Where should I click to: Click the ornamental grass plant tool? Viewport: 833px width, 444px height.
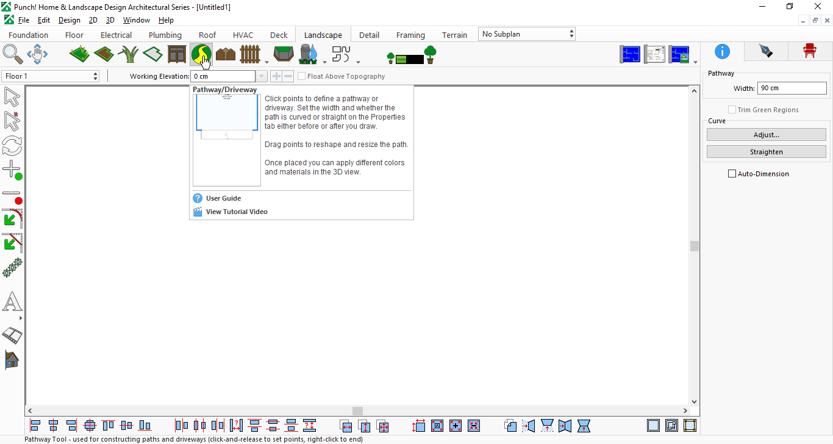click(x=128, y=54)
